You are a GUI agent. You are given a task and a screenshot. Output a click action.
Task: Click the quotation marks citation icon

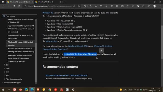point(128,6)
